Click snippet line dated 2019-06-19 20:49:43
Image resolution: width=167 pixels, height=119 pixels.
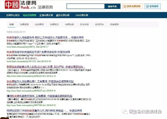[x=23, y=58]
